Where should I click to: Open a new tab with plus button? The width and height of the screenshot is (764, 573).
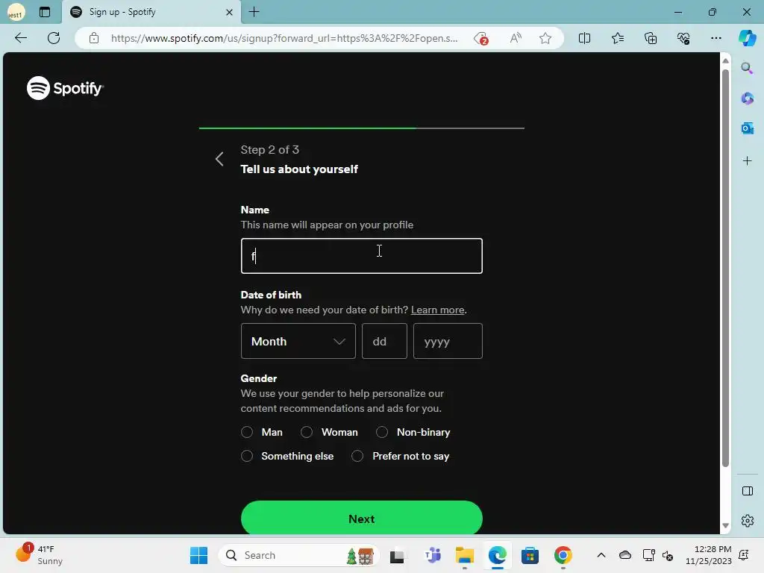click(254, 12)
